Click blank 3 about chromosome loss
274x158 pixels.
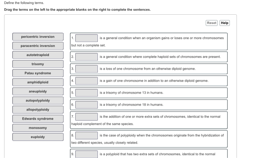click(86, 69)
